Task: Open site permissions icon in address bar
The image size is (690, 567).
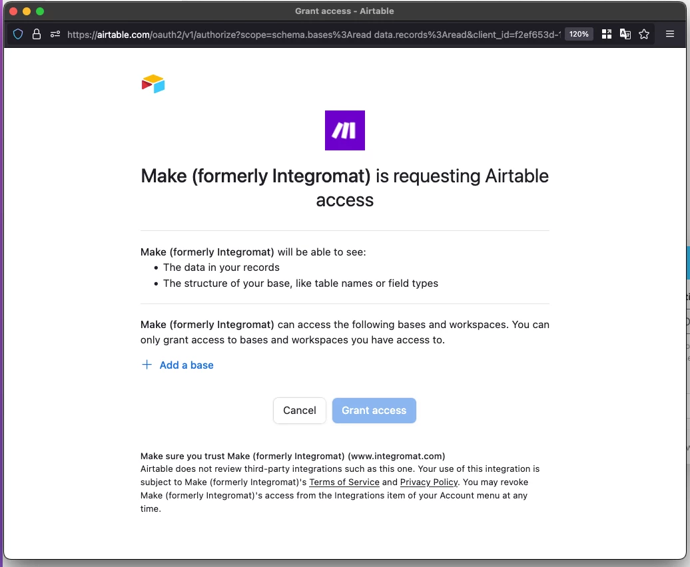Action: click(55, 35)
